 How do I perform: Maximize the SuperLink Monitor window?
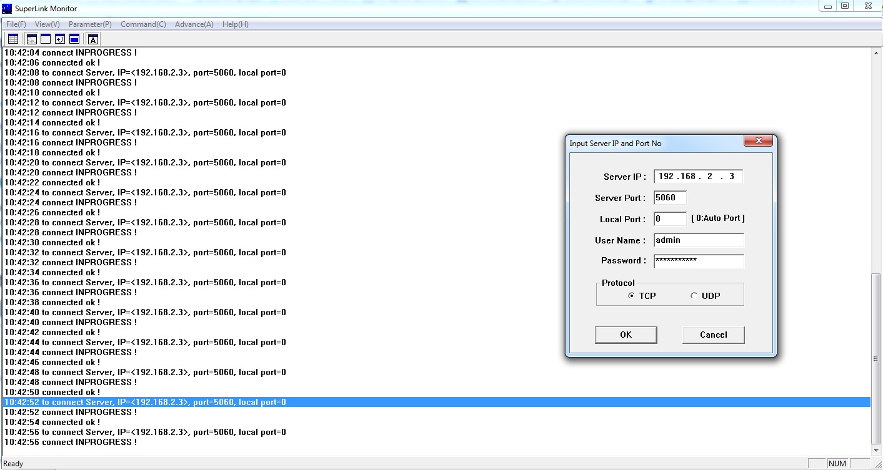[x=845, y=6]
